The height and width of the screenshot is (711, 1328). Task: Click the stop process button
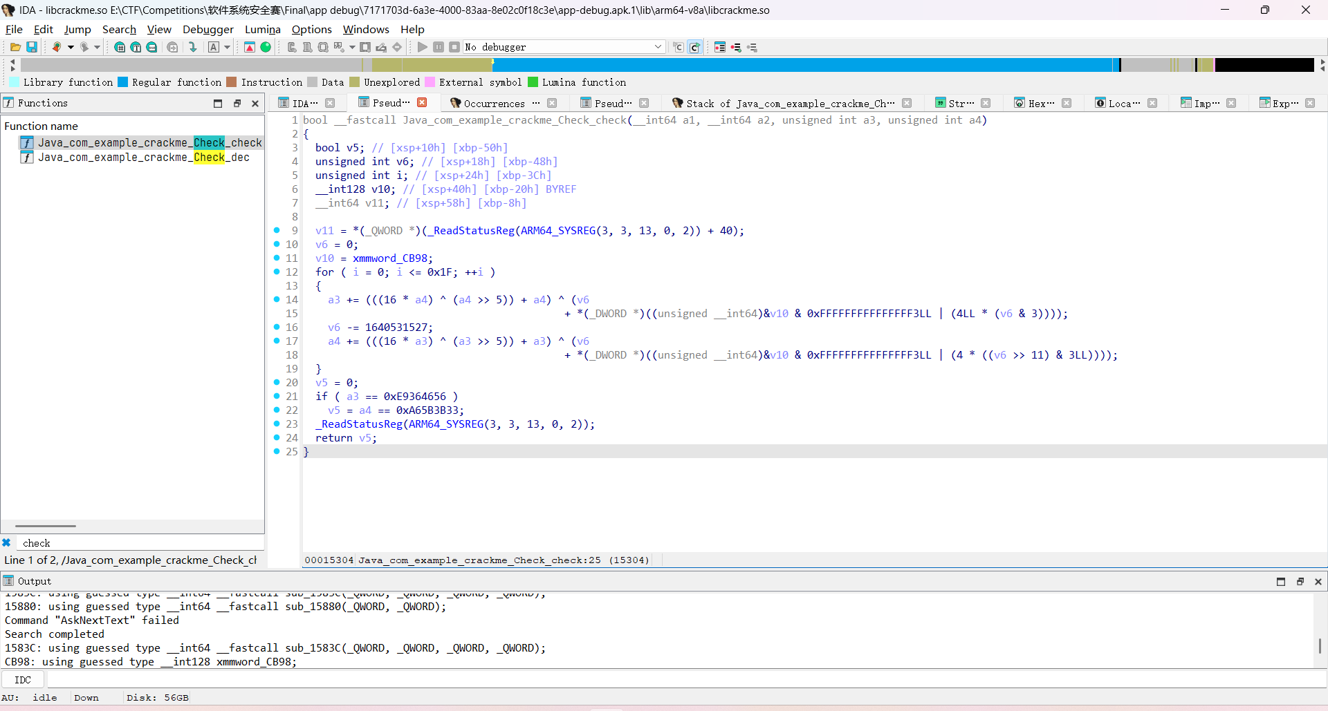[x=454, y=47]
